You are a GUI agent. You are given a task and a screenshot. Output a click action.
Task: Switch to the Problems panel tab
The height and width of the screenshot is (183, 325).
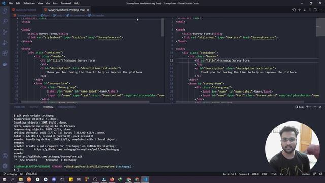click(x=19, y=107)
